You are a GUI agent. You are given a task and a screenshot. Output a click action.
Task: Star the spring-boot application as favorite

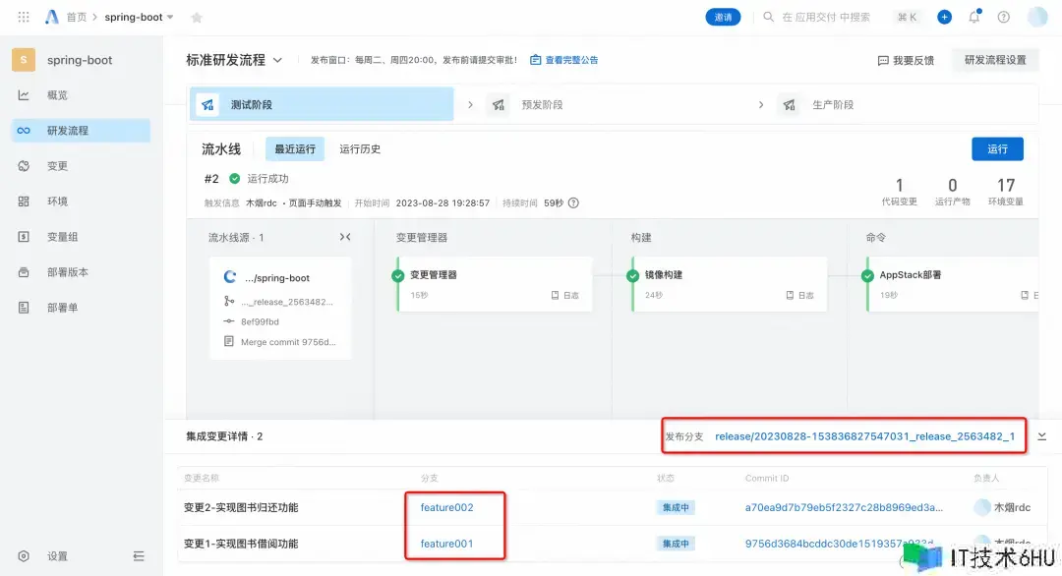point(197,18)
